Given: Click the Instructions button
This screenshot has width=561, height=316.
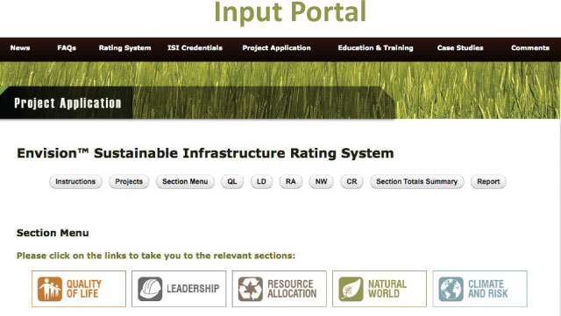Looking at the screenshot, I should pyautogui.click(x=75, y=181).
